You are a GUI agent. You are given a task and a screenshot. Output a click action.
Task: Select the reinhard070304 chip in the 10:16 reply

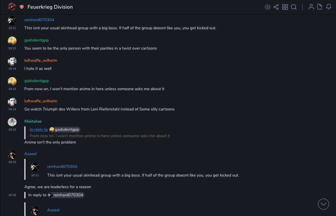coord(66,195)
